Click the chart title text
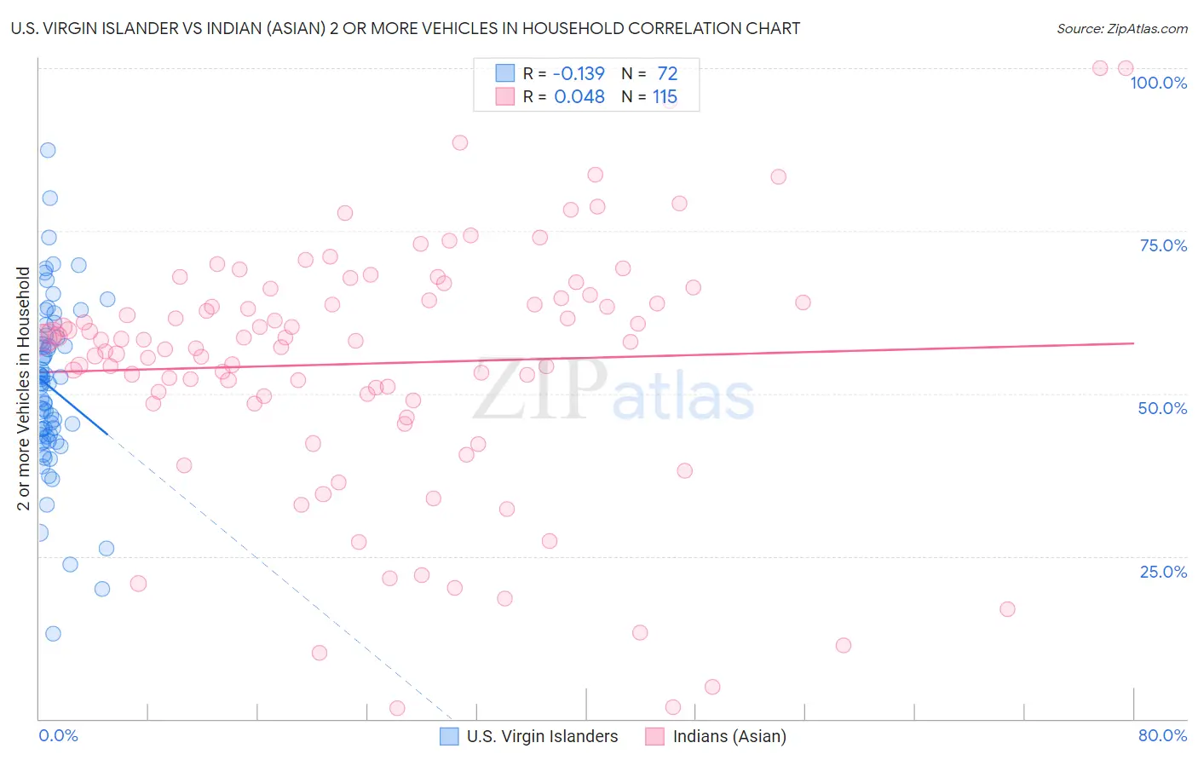This screenshot has width=1198, height=760. [406, 28]
